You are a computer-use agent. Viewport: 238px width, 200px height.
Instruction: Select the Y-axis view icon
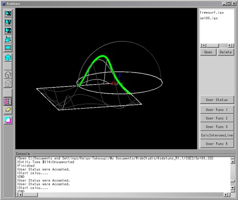(8, 22)
